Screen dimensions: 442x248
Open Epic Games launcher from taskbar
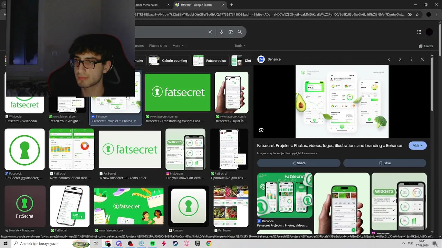point(198,244)
